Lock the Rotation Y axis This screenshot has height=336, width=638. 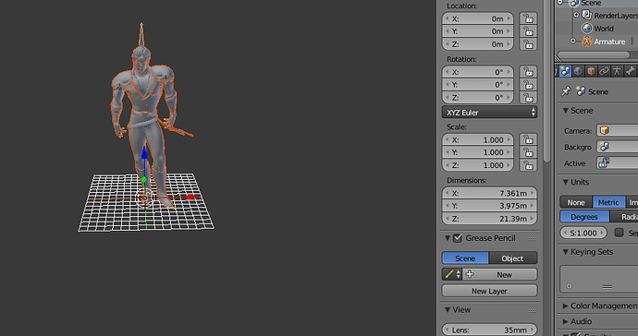tap(528, 85)
